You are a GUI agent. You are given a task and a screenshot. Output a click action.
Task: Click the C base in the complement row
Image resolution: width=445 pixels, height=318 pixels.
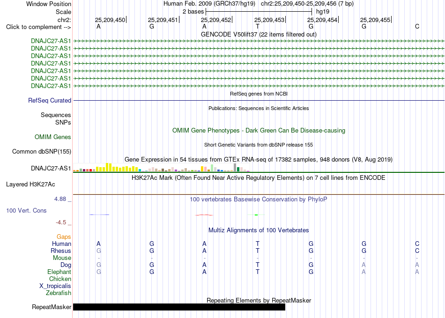[417, 26]
